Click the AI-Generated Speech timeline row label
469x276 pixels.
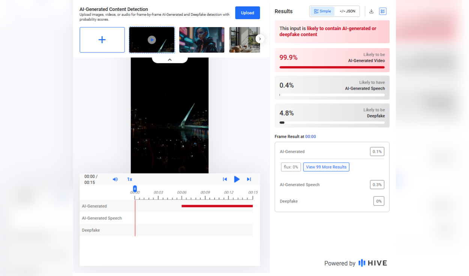[x=102, y=218]
